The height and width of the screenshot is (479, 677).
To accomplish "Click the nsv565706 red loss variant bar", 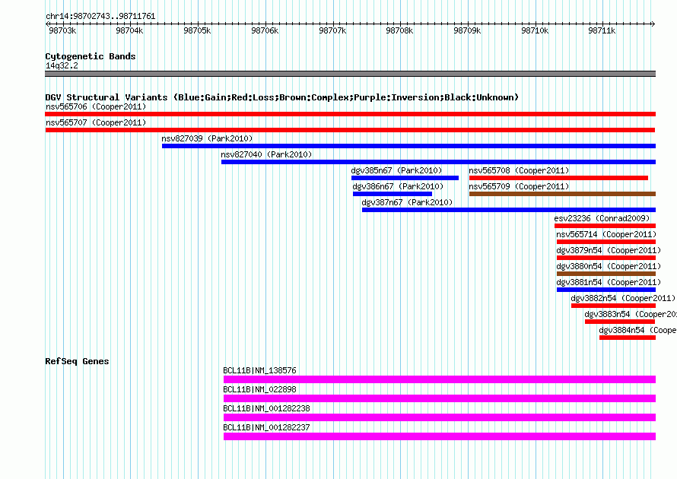I will click(350, 114).
